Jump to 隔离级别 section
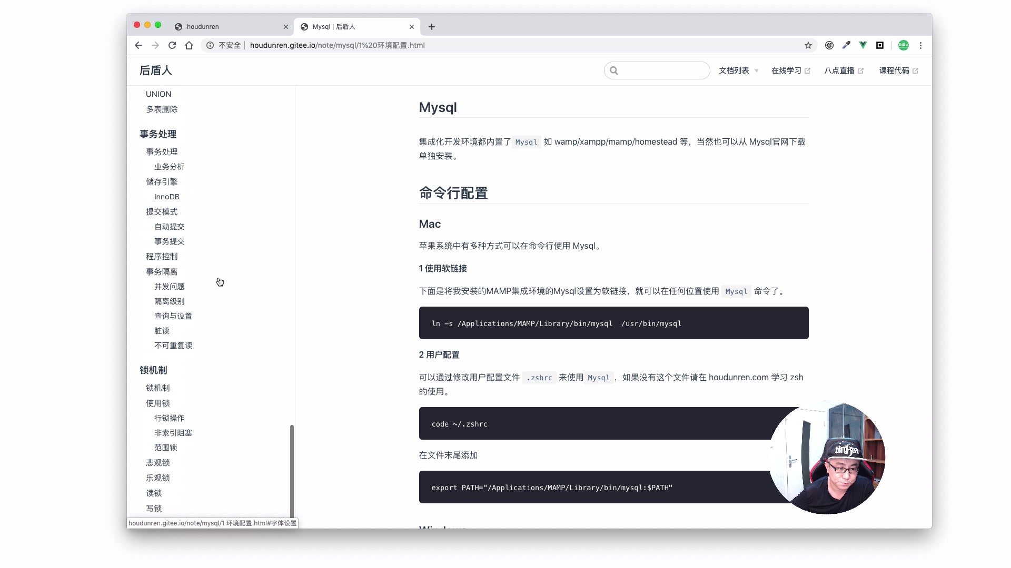1011x568 pixels. pos(169,301)
